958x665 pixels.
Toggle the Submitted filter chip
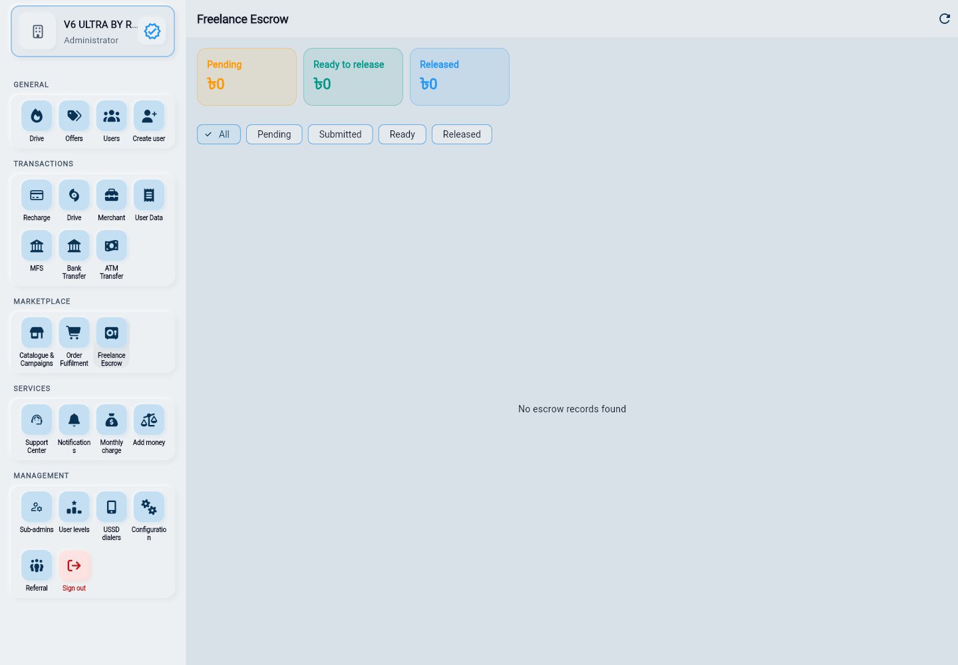pos(340,134)
